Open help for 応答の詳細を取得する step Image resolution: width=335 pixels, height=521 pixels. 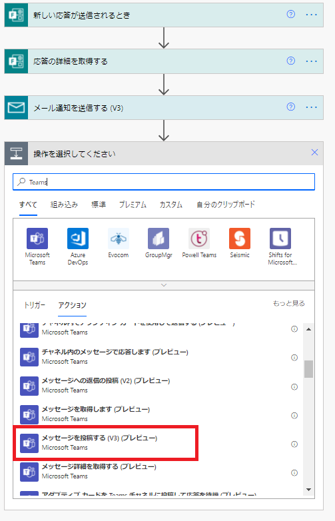(290, 61)
